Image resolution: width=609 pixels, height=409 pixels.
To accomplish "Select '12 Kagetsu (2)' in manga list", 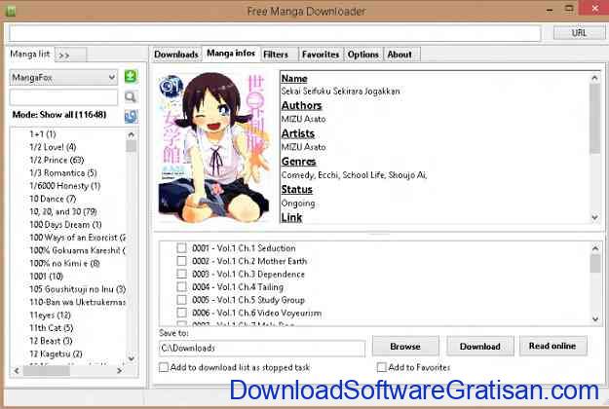I will (56, 353).
